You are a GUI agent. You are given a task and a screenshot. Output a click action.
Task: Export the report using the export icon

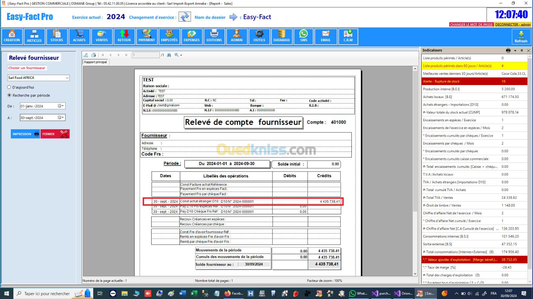click(86, 55)
